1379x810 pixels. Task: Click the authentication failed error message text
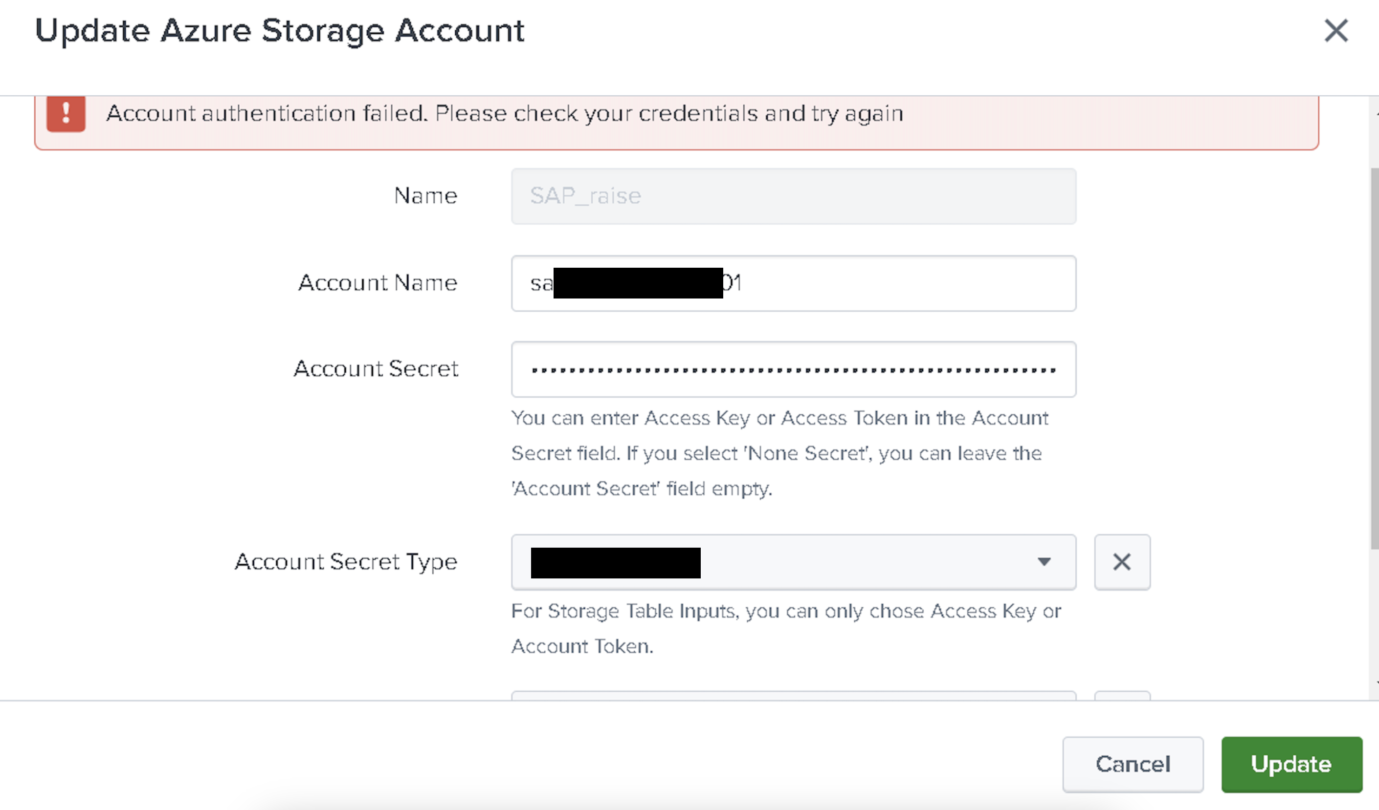[x=505, y=114]
